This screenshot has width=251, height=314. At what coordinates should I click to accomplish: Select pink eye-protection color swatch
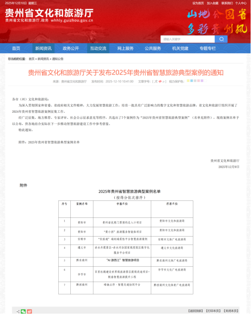(x=199, y=81)
